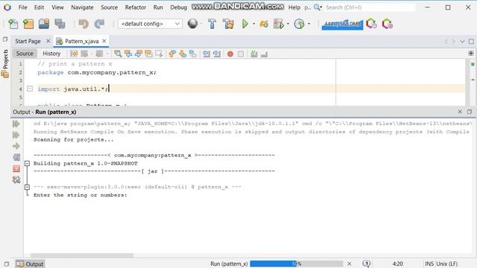The width and height of the screenshot is (477, 268).
Task: Toggle Rectangular Selection in editor
Action: 159,54
